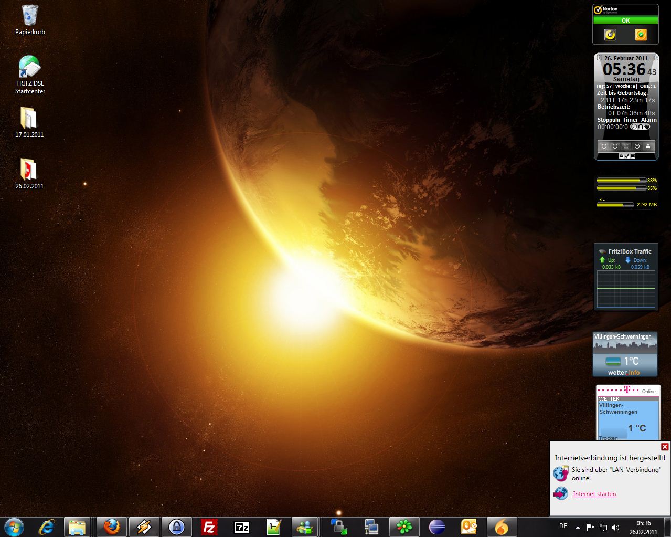This screenshot has height=537, width=671.
Task: Click the Internet starten link
Action: [x=594, y=494]
